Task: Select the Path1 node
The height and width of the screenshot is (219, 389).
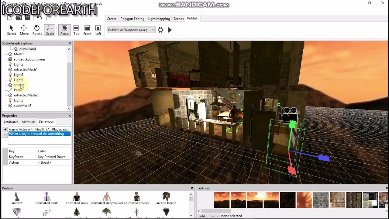Action: tap(18, 90)
